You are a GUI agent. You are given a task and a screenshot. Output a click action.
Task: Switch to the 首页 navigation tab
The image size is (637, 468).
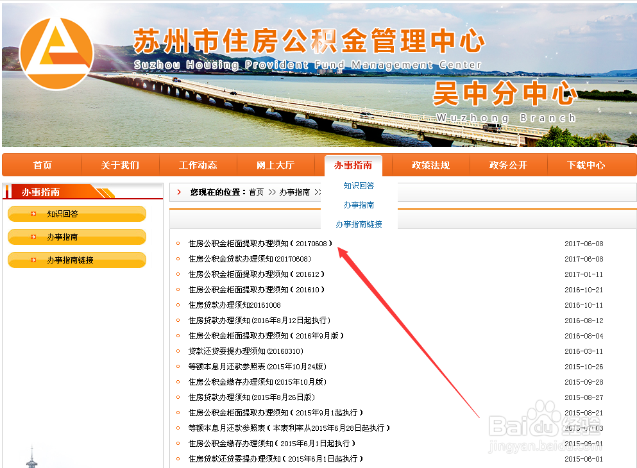42,165
